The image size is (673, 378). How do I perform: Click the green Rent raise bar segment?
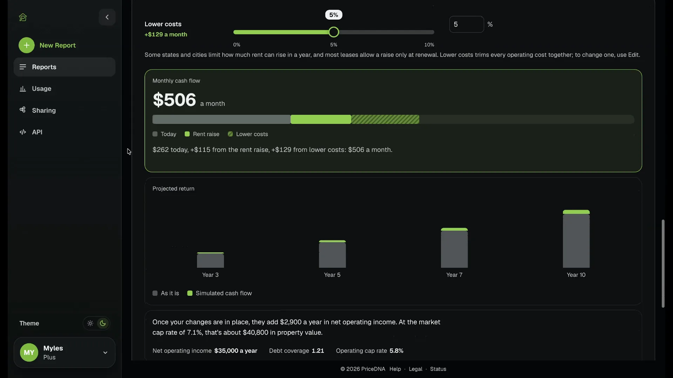tap(321, 119)
